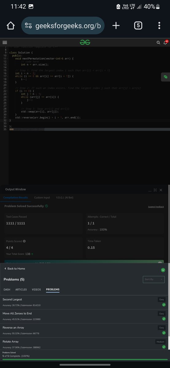
Task: Open the hamburger navigation menu
Action: click(x=5, y=43)
